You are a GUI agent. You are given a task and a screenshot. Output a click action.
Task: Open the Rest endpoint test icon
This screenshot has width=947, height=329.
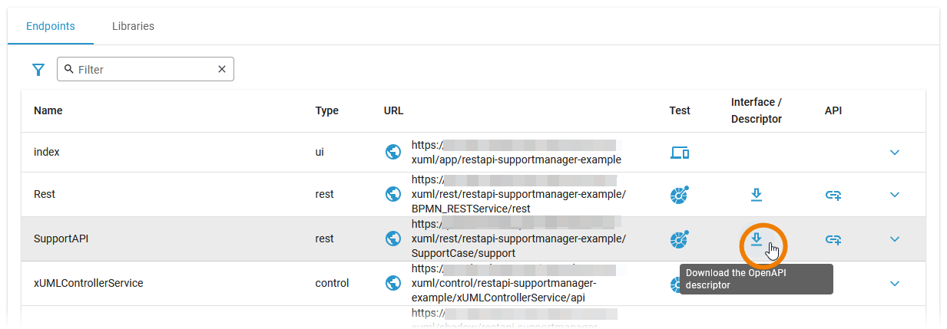coord(680,195)
